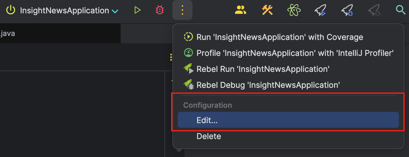
Task: Click the grayed rocket cloud icon
Action: 374,11
